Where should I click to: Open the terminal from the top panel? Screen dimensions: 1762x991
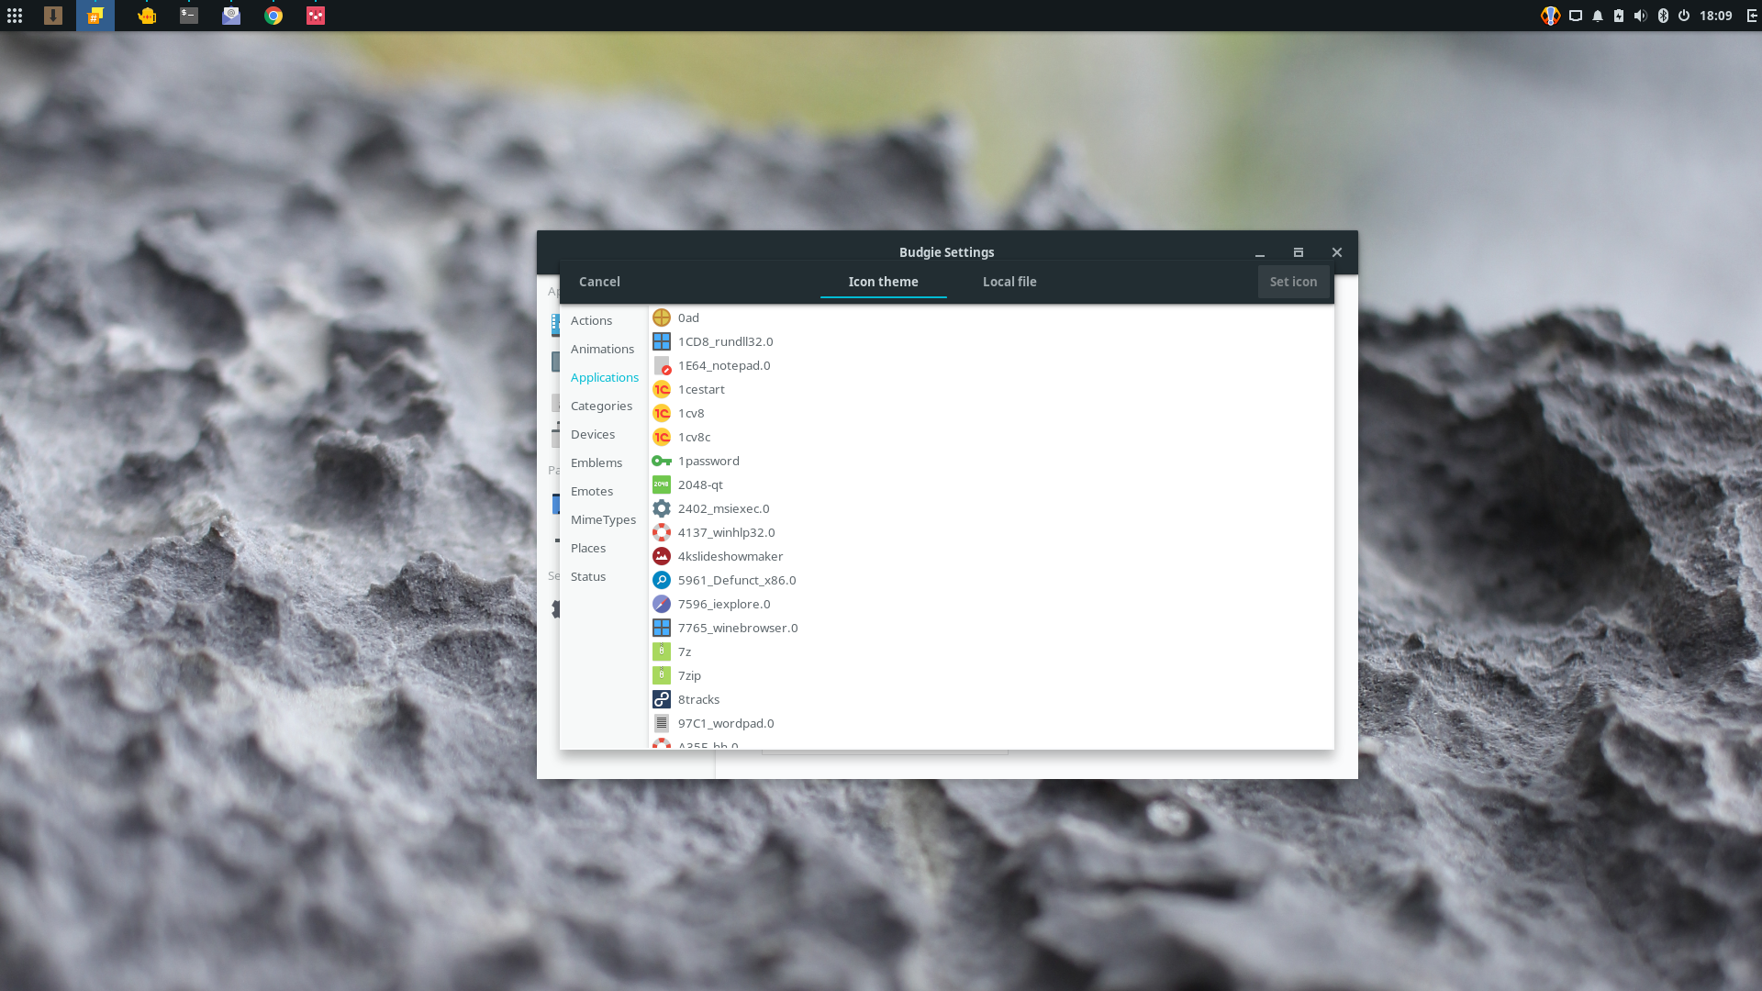click(x=189, y=16)
